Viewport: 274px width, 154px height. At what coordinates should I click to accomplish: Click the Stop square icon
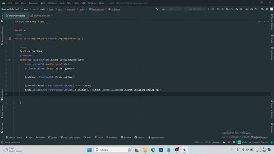pos(241,9)
